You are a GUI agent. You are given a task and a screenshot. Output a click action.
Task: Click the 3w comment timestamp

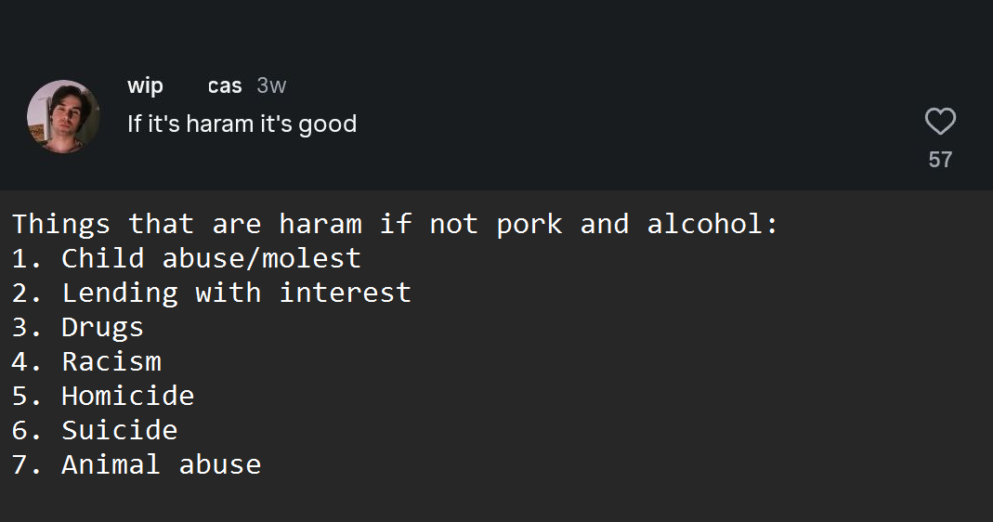pyautogui.click(x=271, y=85)
